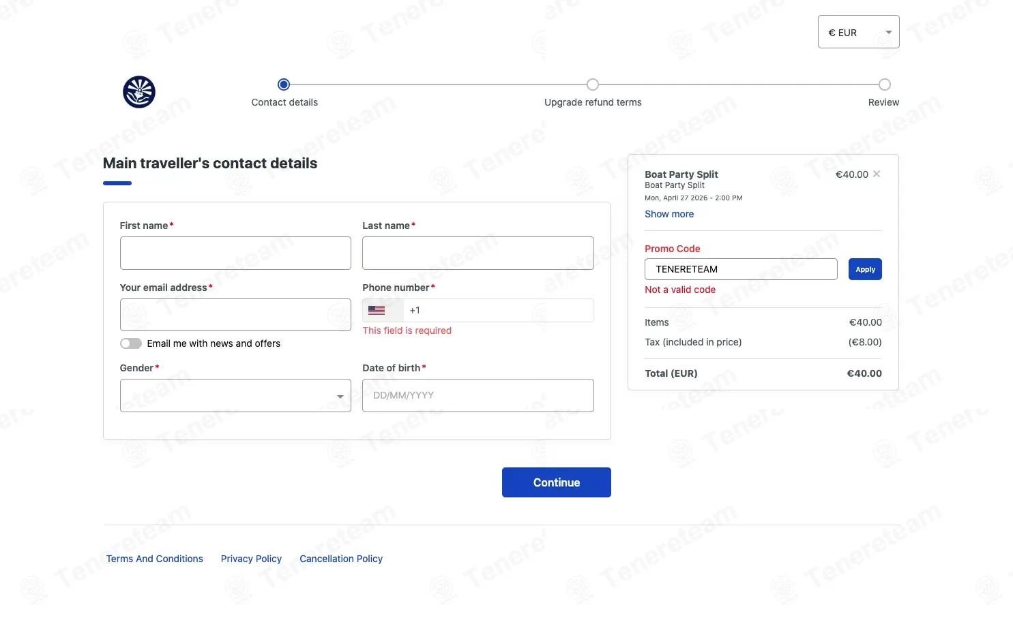Select the Upgrade refund terms step label
The height and width of the screenshot is (635, 1013).
593,102
